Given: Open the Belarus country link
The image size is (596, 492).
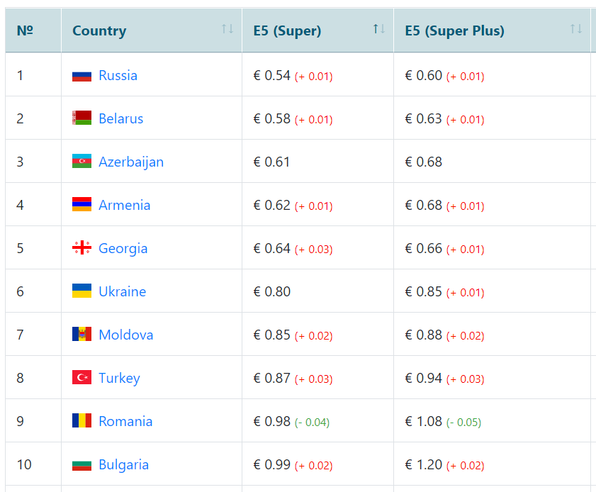Looking at the screenshot, I should coord(121,118).
